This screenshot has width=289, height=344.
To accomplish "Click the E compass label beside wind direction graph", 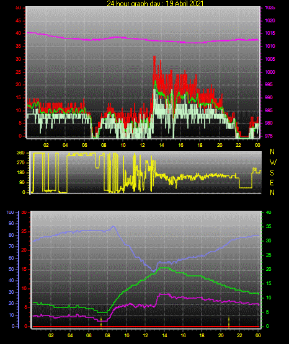I will pos(272,182).
